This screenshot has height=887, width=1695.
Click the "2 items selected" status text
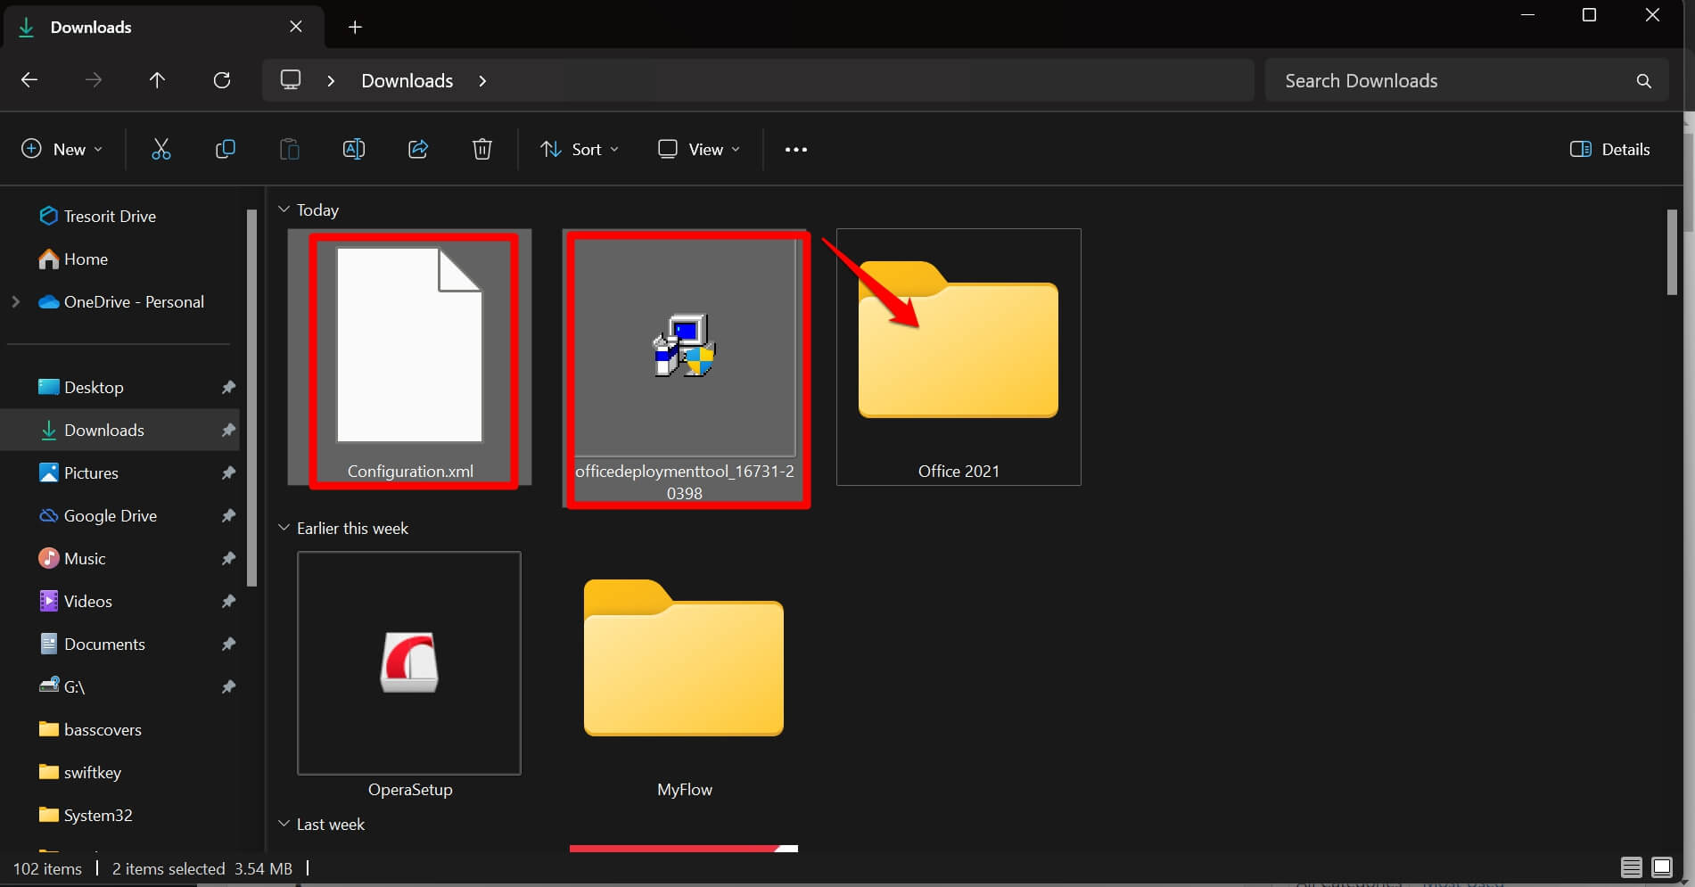click(x=169, y=868)
